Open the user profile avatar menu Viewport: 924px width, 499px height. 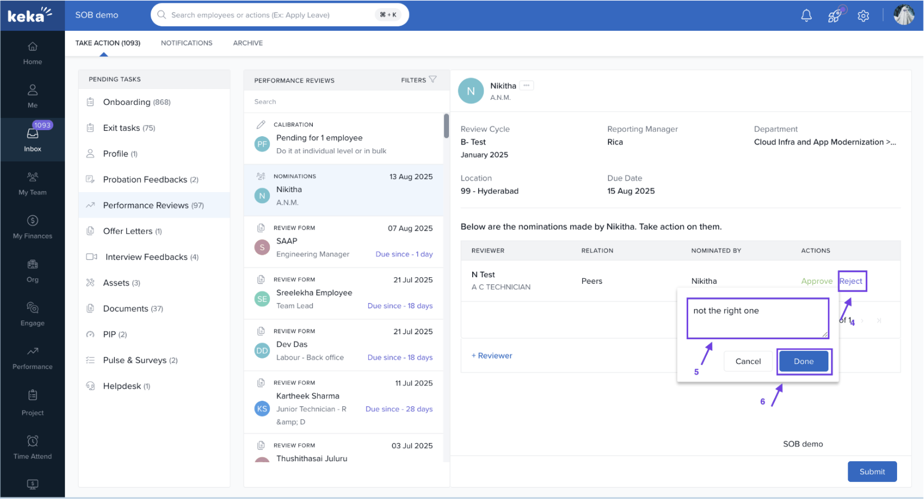(x=904, y=15)
